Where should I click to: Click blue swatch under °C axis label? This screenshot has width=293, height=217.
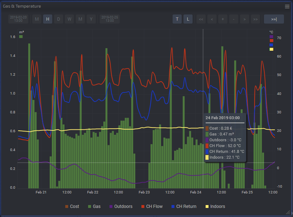pyautogui.click(x=271, y=45)
